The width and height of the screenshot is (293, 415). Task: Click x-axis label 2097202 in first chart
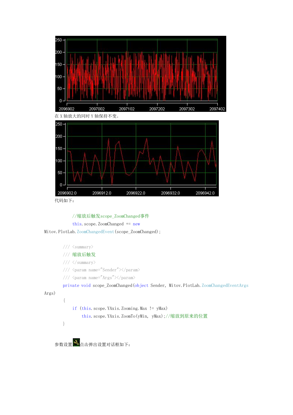(x=157, y=109)
